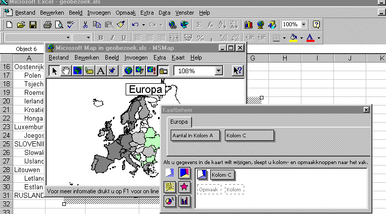Click the MSMap help pointer icon
Image resolution: width=386 pixels, height=214 pixels.
pyautogui.click(x=238, y=71)
